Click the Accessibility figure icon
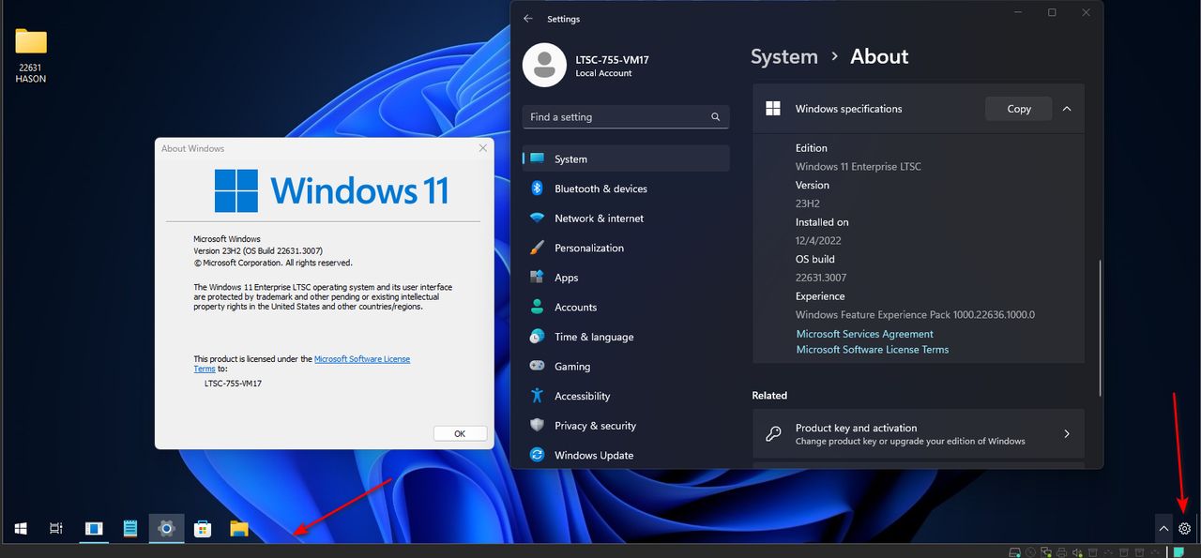1201x558 pixels. click(537, 396)
